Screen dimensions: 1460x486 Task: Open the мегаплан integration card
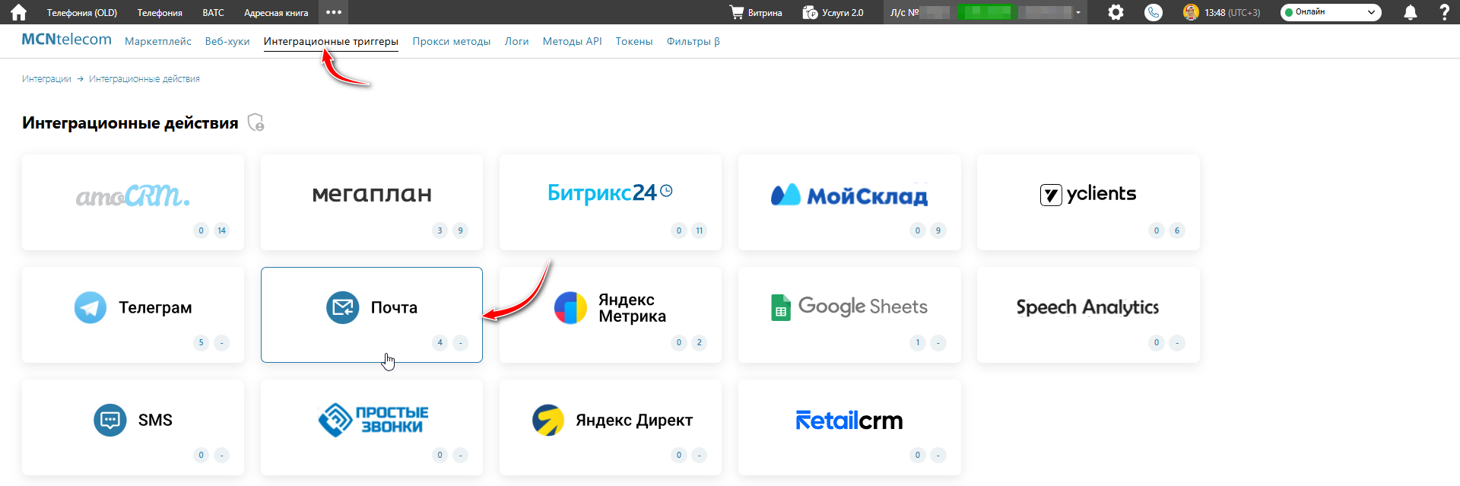click(x=372, y=202)
